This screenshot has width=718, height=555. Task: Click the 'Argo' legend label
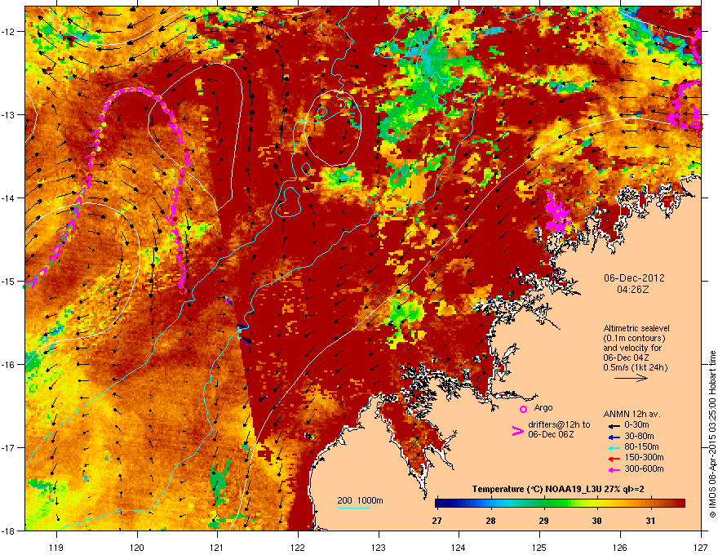[543, 407]
